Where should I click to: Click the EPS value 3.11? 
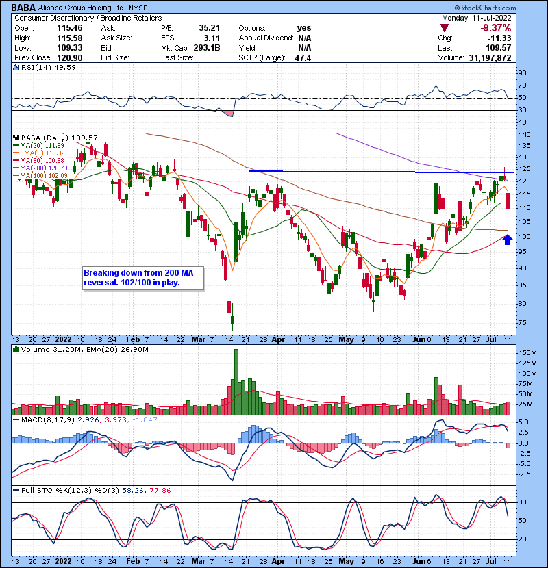point(212,38)
